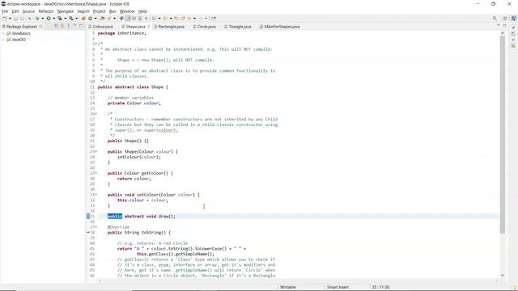The width and height of the screenshot is (518, 291).
Task: Expand the JavaBasics project tree node
Action: (x=3, y=33)
